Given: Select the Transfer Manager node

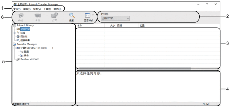Looking at the screenshot, I should coord(27,44).
